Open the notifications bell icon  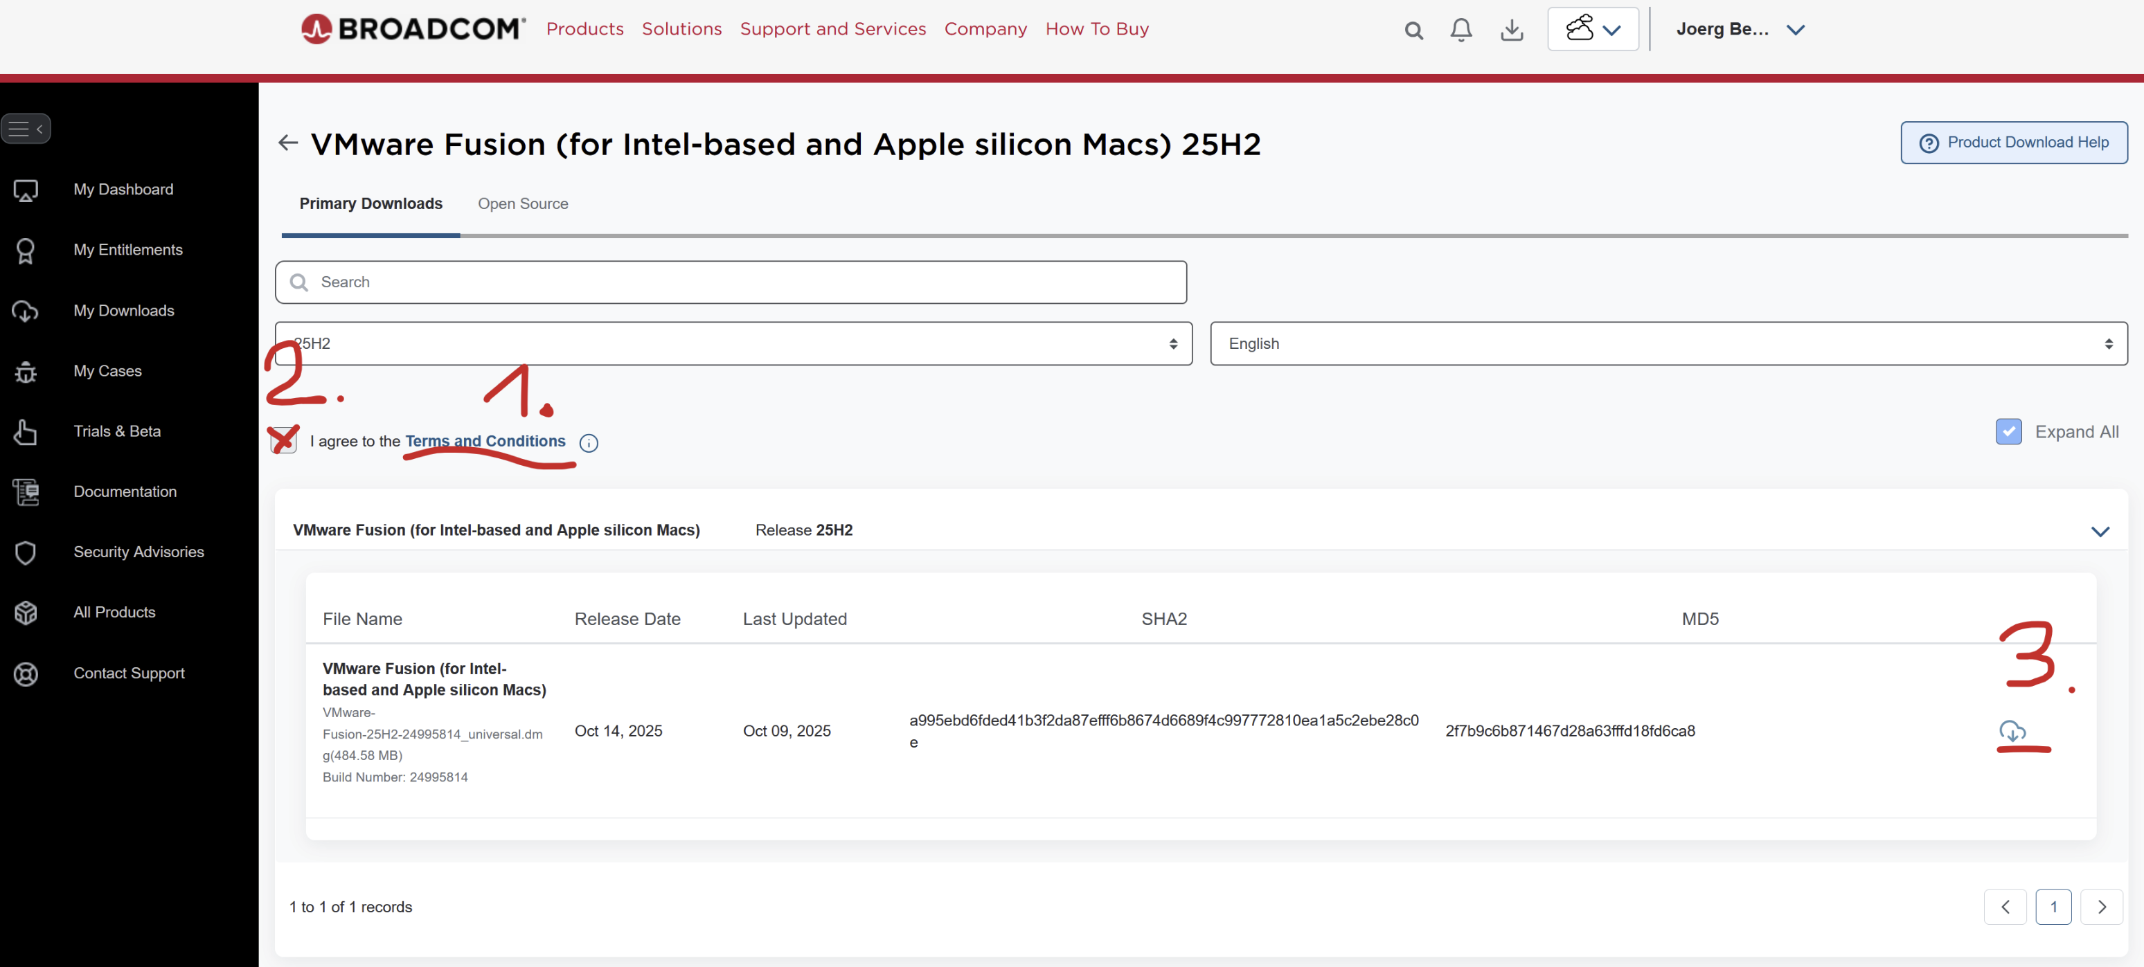[1460, 30]
